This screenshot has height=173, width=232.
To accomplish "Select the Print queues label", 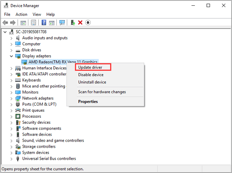I will coord(33,110).
